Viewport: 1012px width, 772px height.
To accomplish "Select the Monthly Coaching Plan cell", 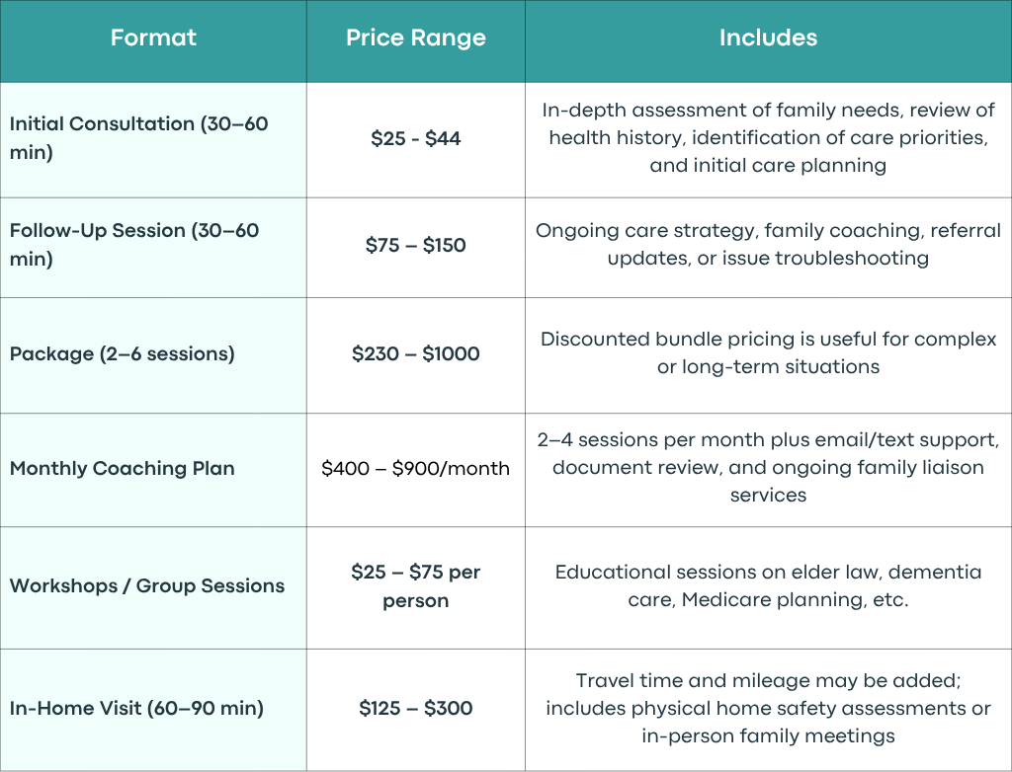I will (153, 469).
